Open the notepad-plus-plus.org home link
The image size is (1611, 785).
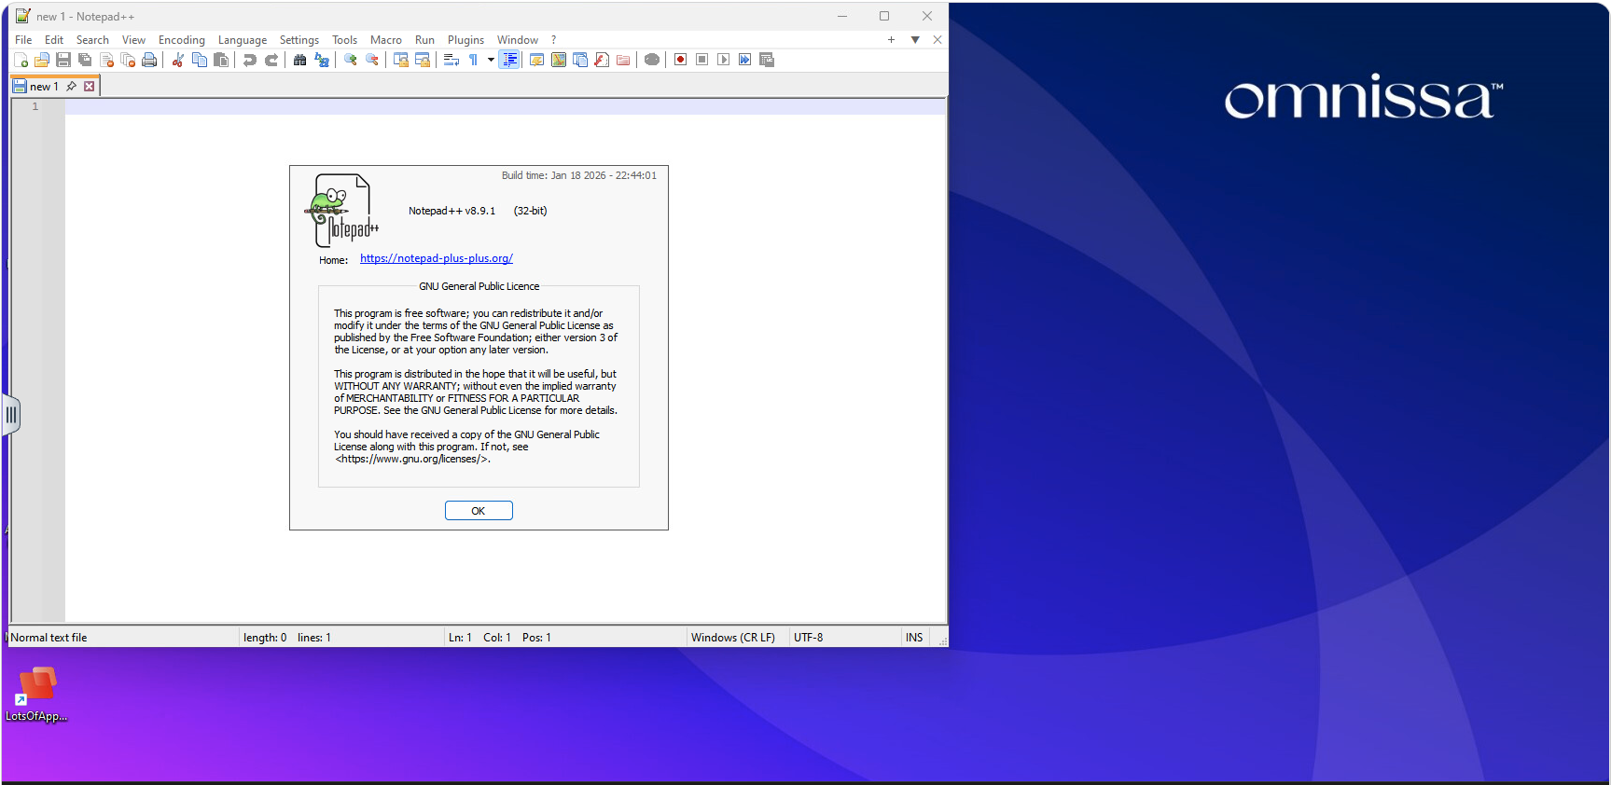click(x=437, y=258)
